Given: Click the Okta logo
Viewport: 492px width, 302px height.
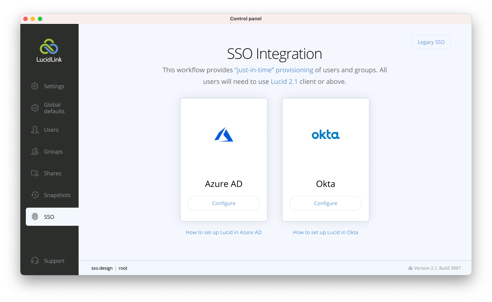Looking at the screenshot, I should click(x=326, y=135).
